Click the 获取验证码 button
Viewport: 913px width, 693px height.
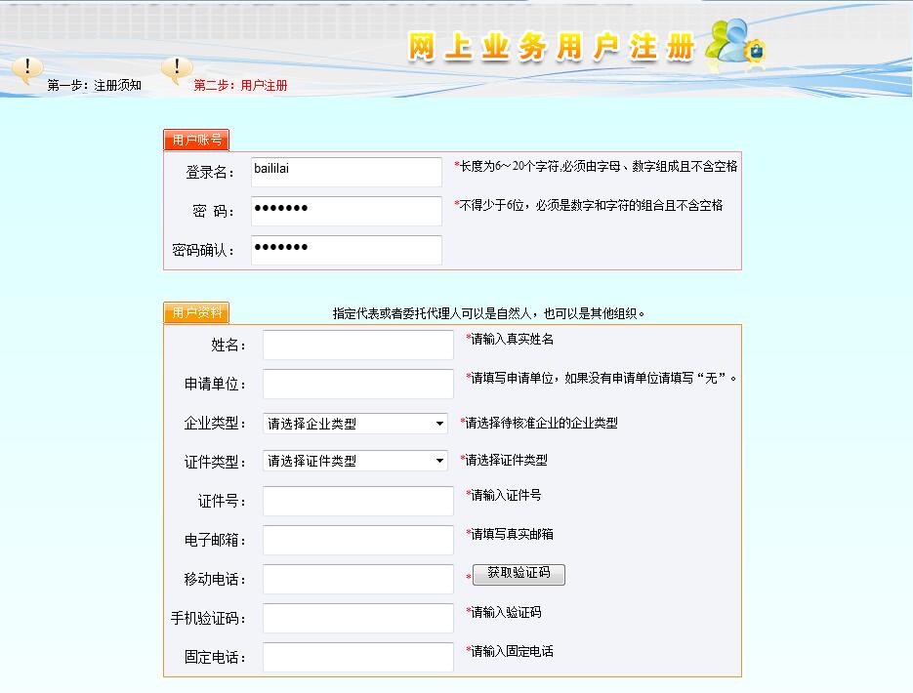518,574
